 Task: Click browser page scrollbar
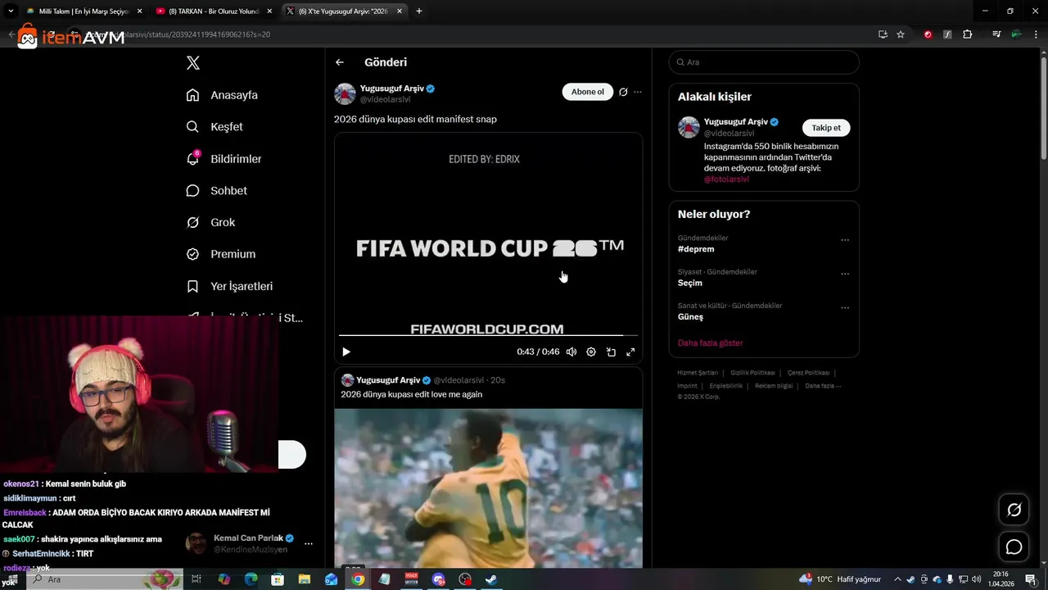1043,107
